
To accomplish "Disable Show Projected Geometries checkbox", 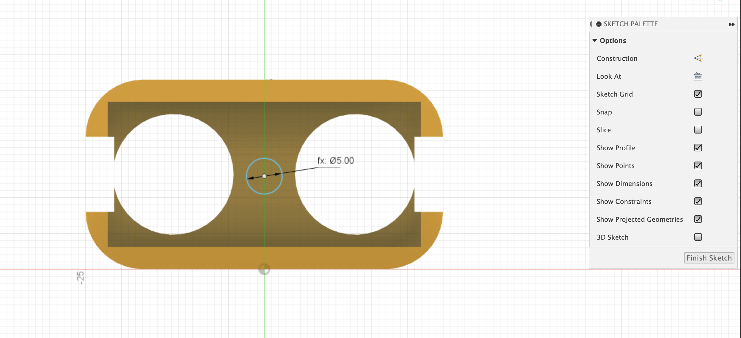I will [x=698, y=219].
